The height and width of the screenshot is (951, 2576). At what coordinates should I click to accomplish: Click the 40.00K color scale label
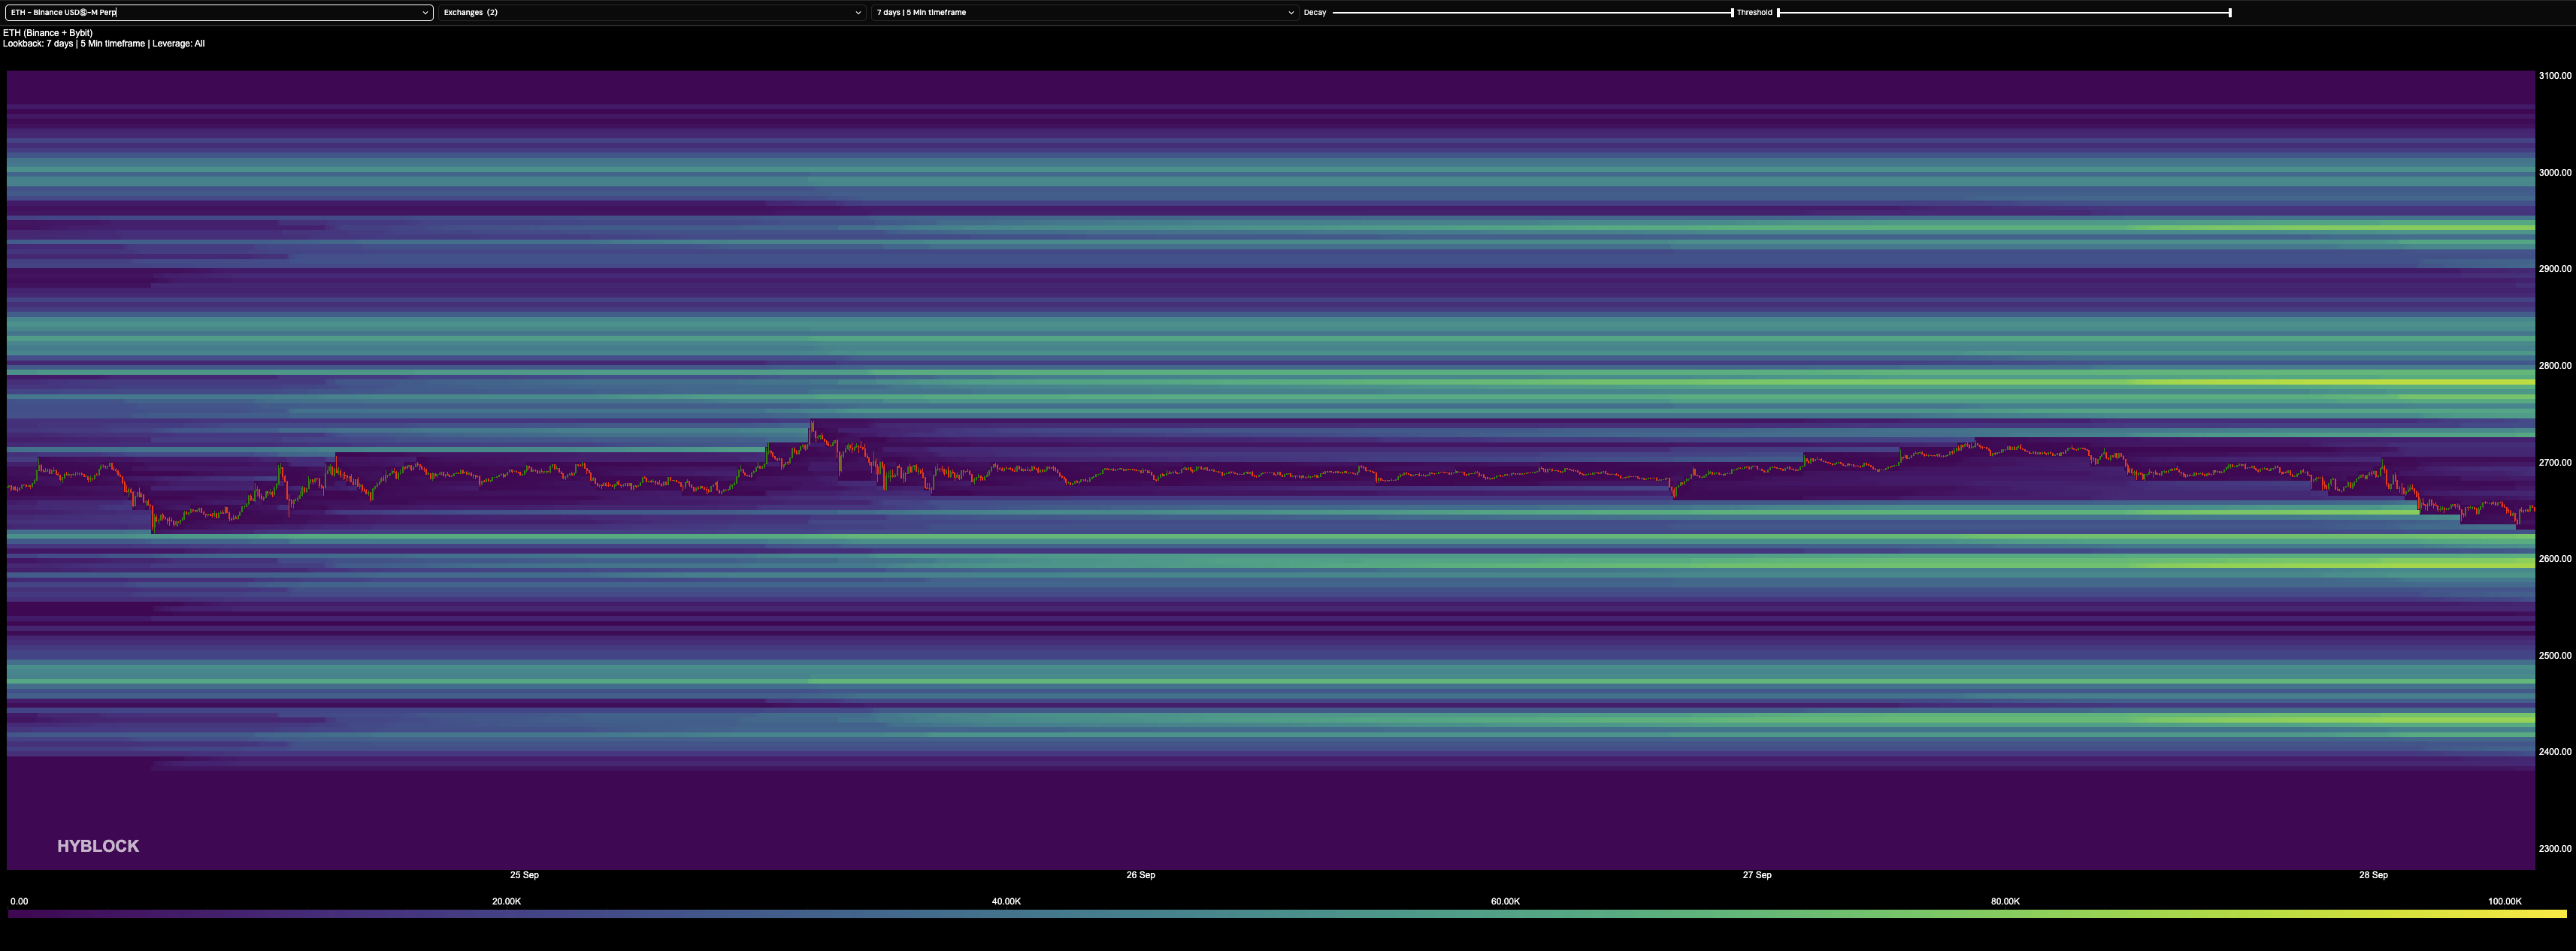pos(1006,901)
